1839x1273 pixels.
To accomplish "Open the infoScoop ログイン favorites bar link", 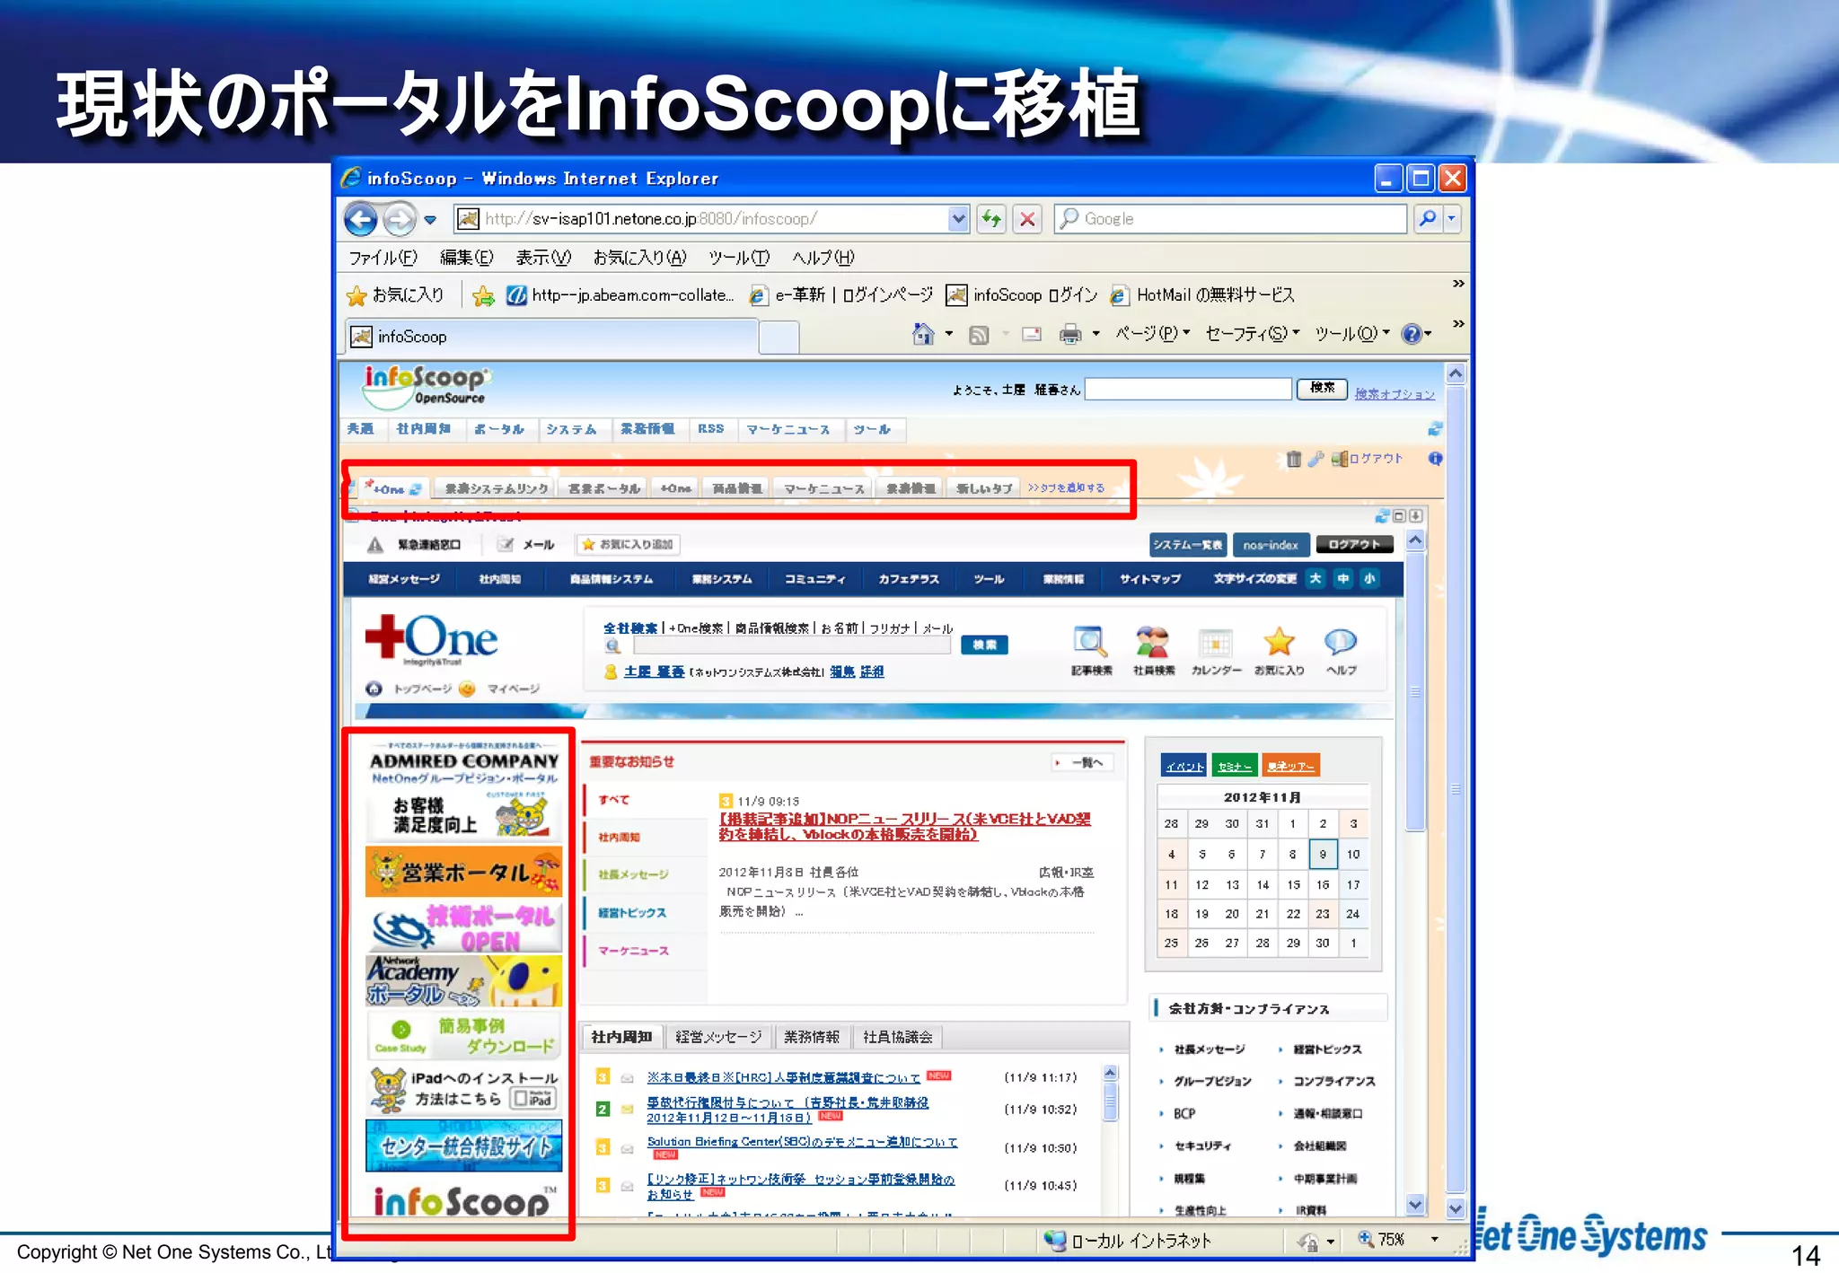I will (x=1023, y=295).
